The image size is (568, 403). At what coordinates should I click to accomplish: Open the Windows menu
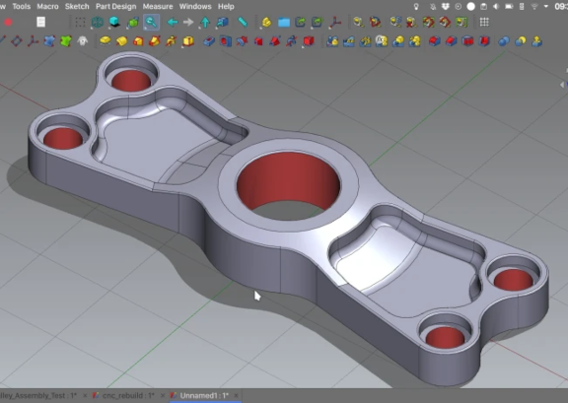pyautogui.click(x=195, y=7)
